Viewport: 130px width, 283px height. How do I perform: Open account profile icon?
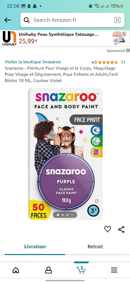point(49,270)
